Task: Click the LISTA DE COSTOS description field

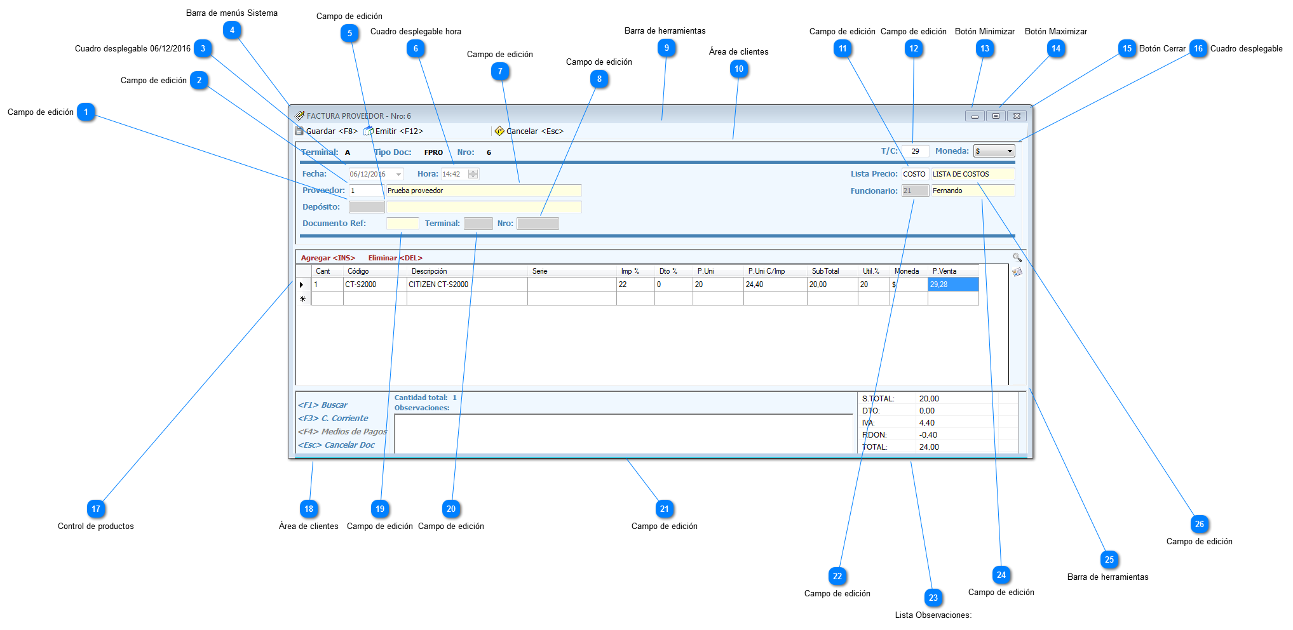Action: (x=973, y=174)
